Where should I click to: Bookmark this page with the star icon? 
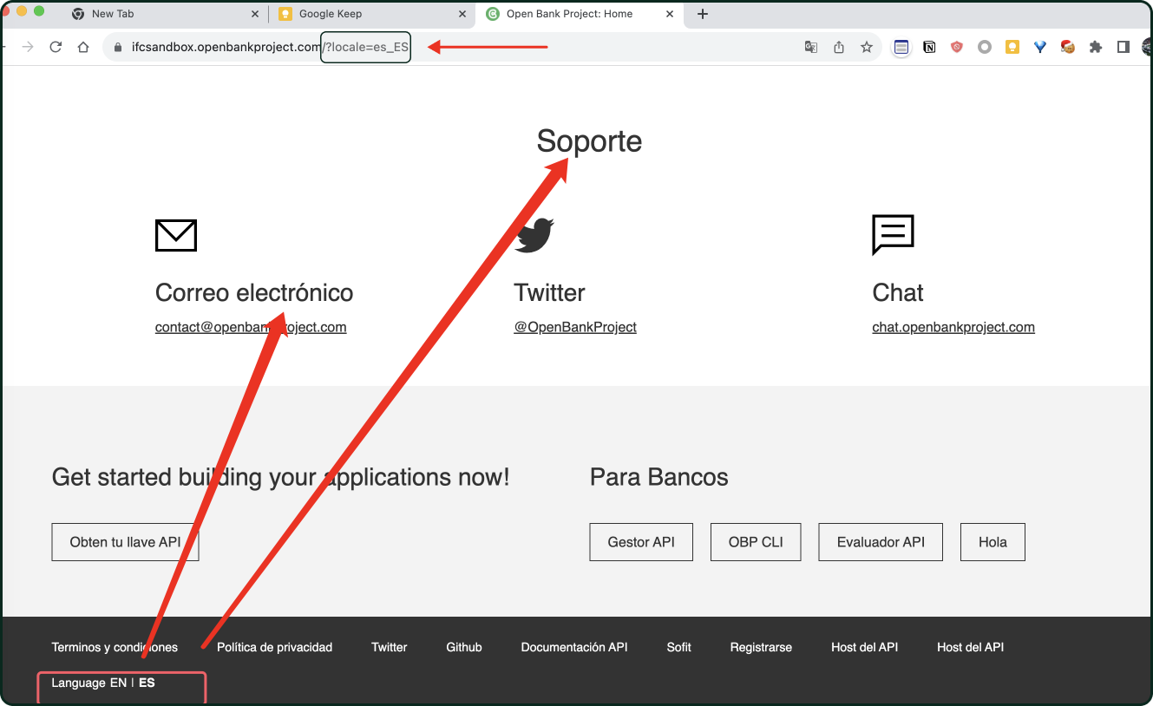click(x=867, y=47)
